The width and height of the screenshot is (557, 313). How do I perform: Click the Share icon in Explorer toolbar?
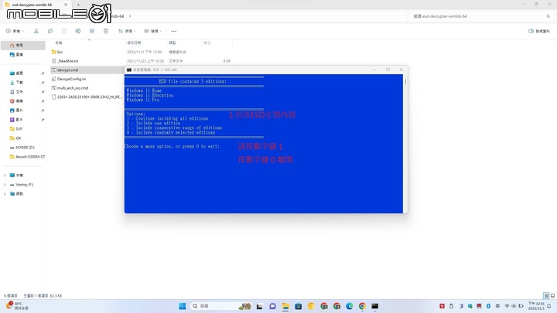91,31
